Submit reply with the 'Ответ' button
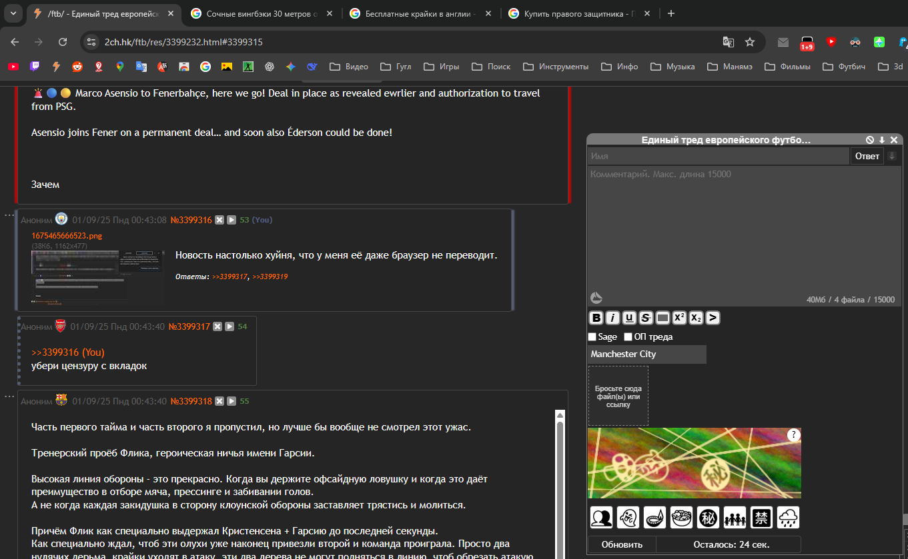This screenshot has width=908, height=559. pos(867,156)
